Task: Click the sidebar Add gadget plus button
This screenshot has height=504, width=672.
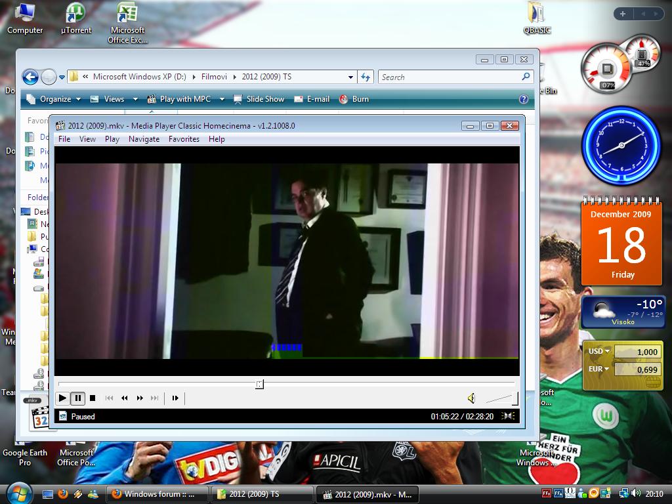Action: pyautogui.click(x=623, y=14)
